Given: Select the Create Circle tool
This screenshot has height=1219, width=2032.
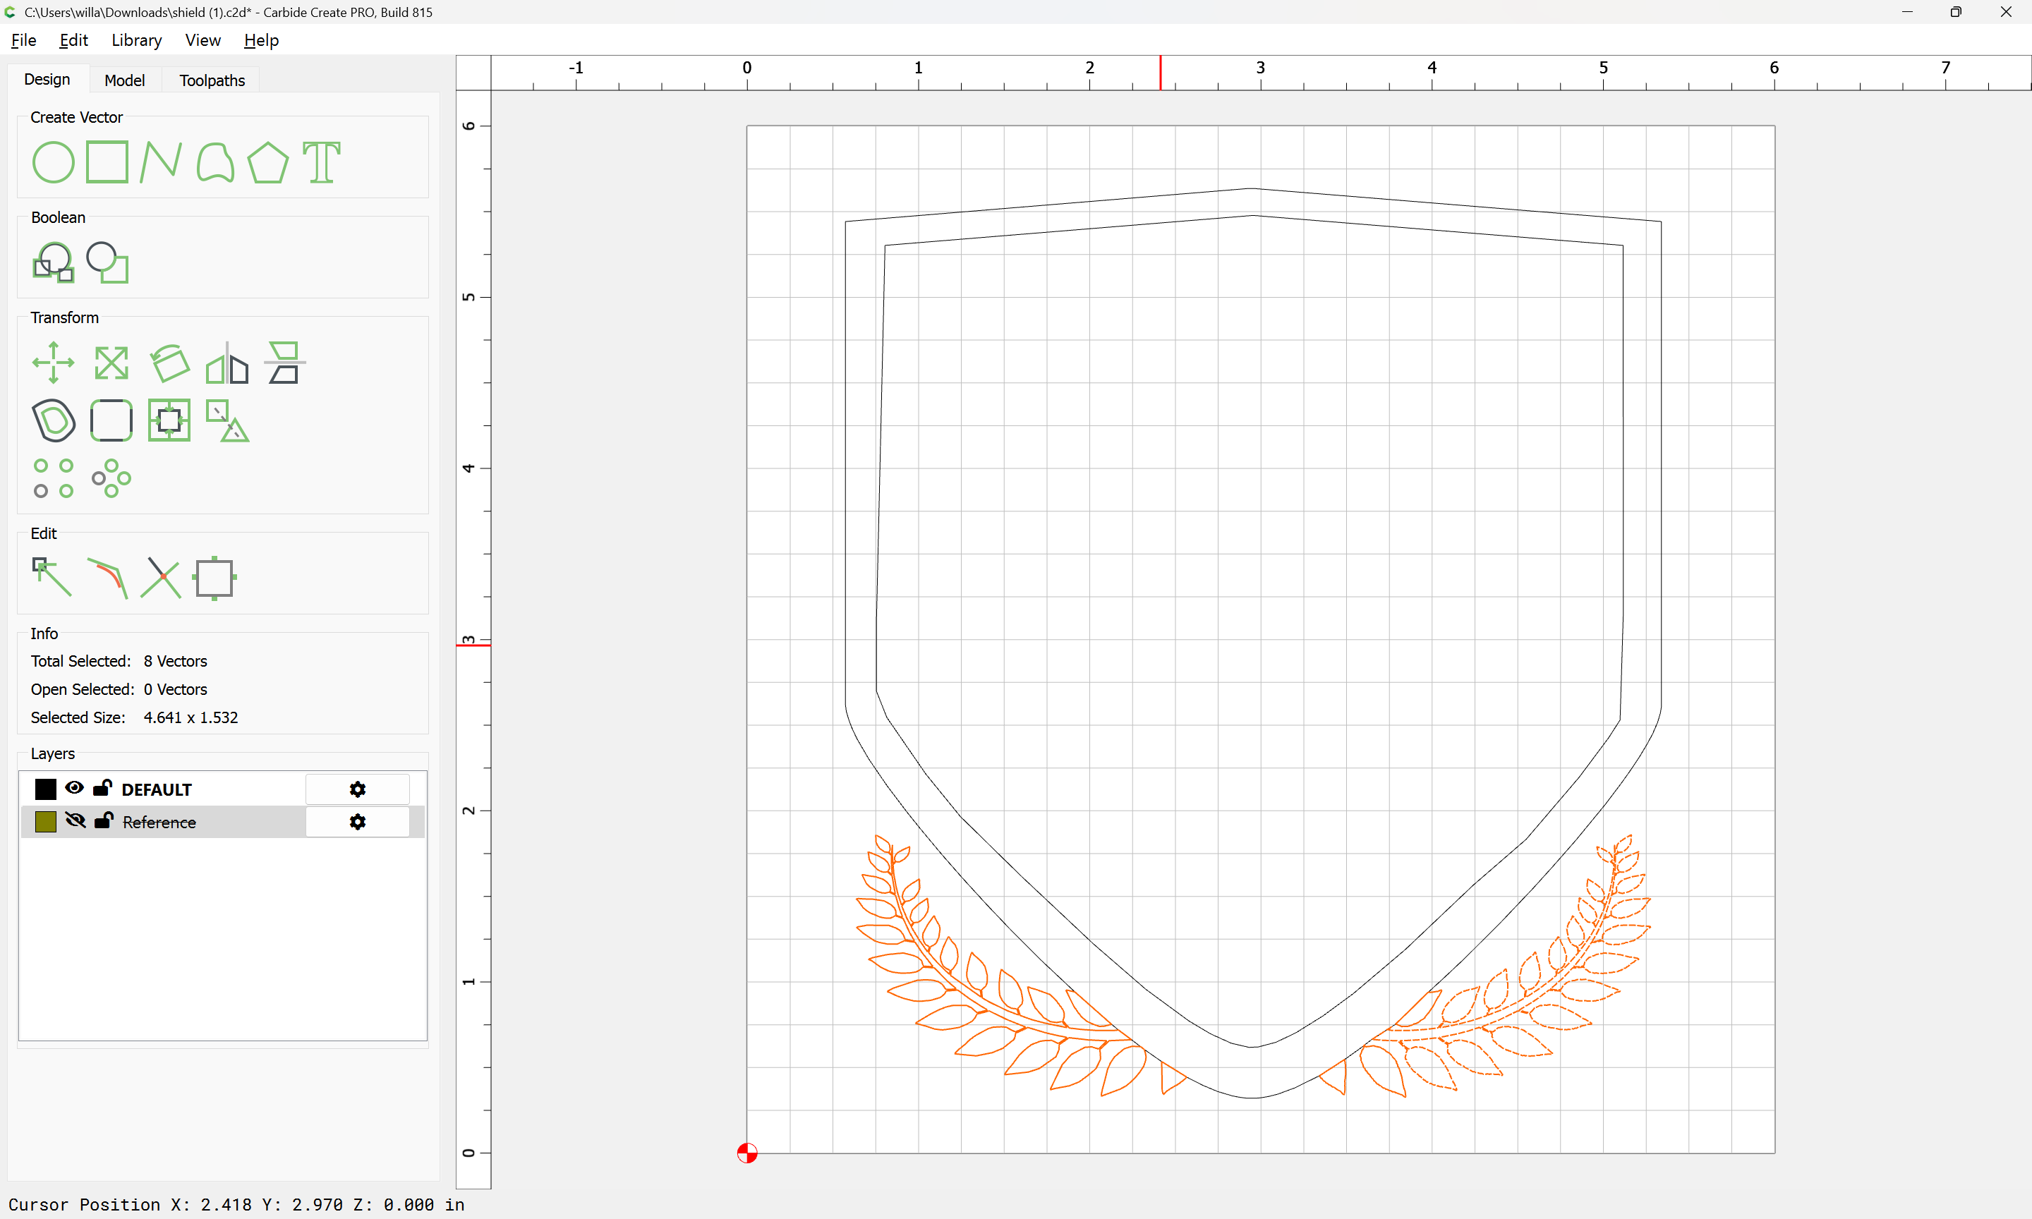Looking at the screenshot, I should pyautogui.click(x=54, y=162).
